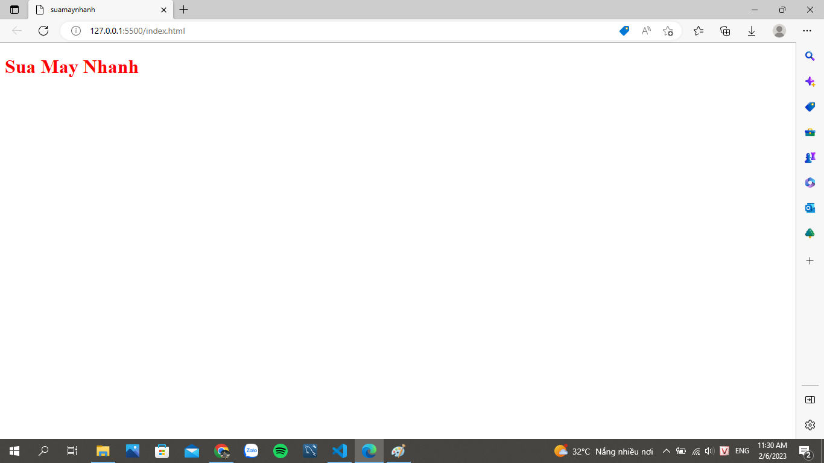Open Mail app on taskbar
The height and width of the screenshot is (463, 824).
(192, 451)
